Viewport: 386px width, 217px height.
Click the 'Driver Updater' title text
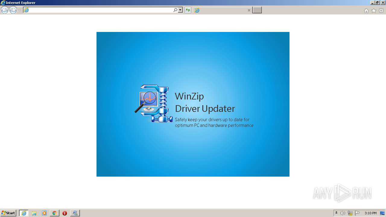point(205,108)
